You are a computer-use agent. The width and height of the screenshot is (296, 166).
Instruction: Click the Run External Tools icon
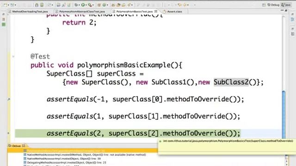click(x=90, y=5)
